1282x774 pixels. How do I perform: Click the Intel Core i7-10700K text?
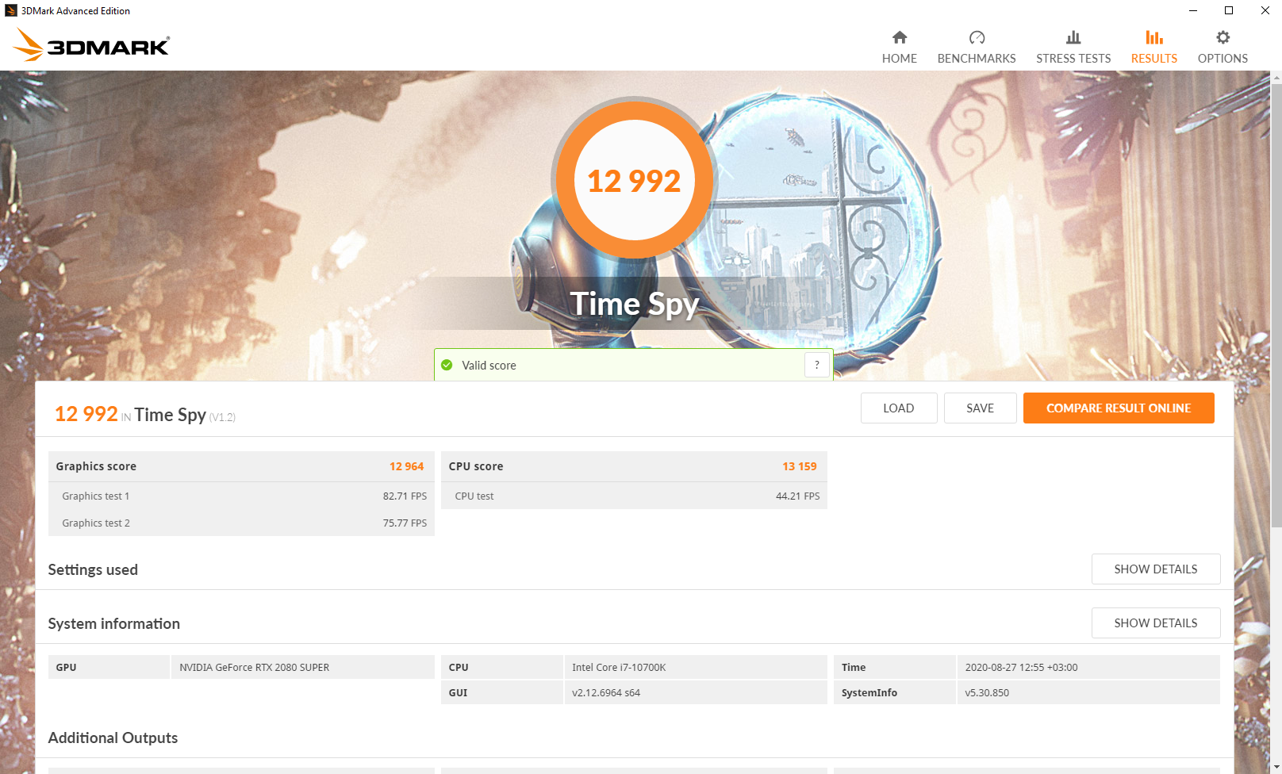pos(619,667)
